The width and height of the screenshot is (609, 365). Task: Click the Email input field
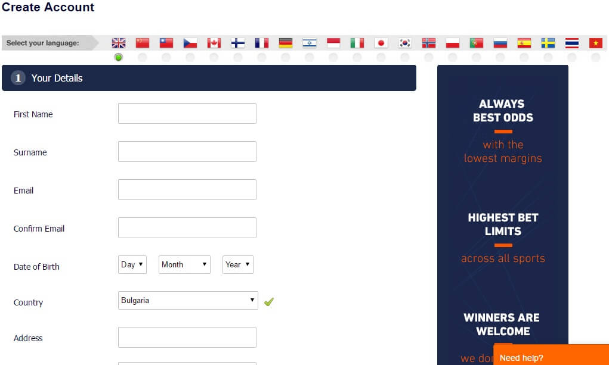pos(187,189)
